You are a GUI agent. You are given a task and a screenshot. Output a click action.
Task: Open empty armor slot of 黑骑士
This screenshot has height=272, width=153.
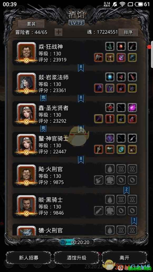click(110, 211)
